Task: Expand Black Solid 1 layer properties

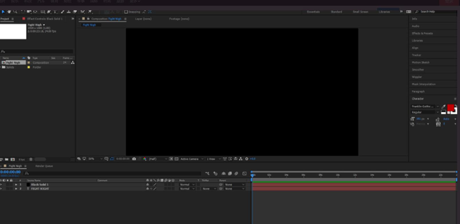Action: point(16,185)
